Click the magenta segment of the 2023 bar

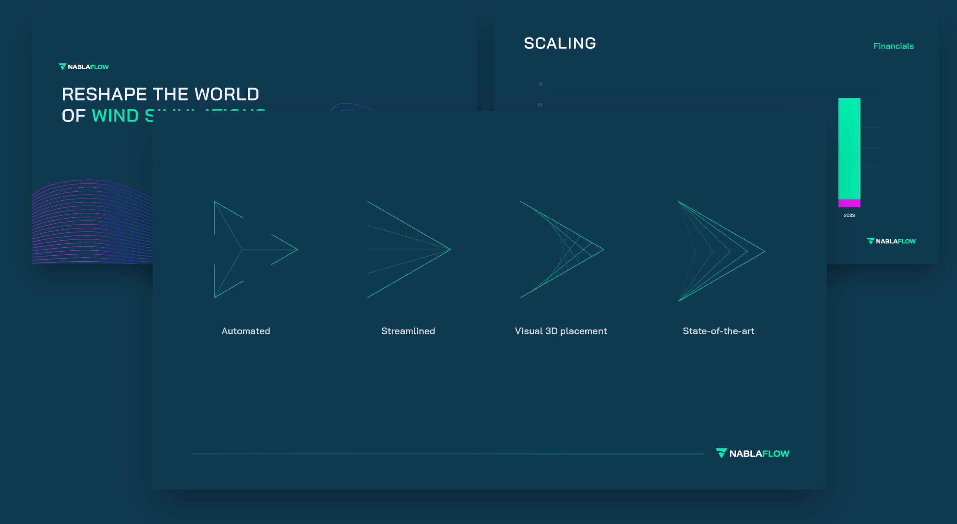(x=849, y=203)
